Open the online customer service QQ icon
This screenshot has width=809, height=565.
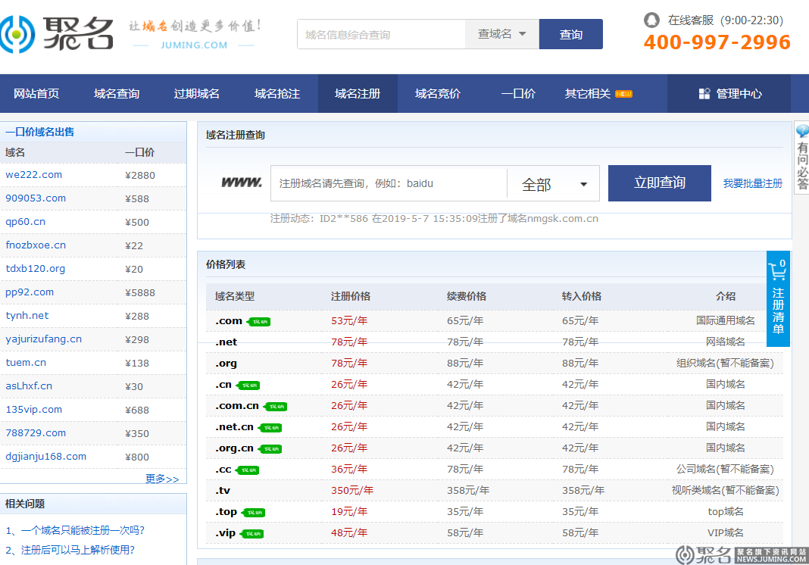[651, 20]
